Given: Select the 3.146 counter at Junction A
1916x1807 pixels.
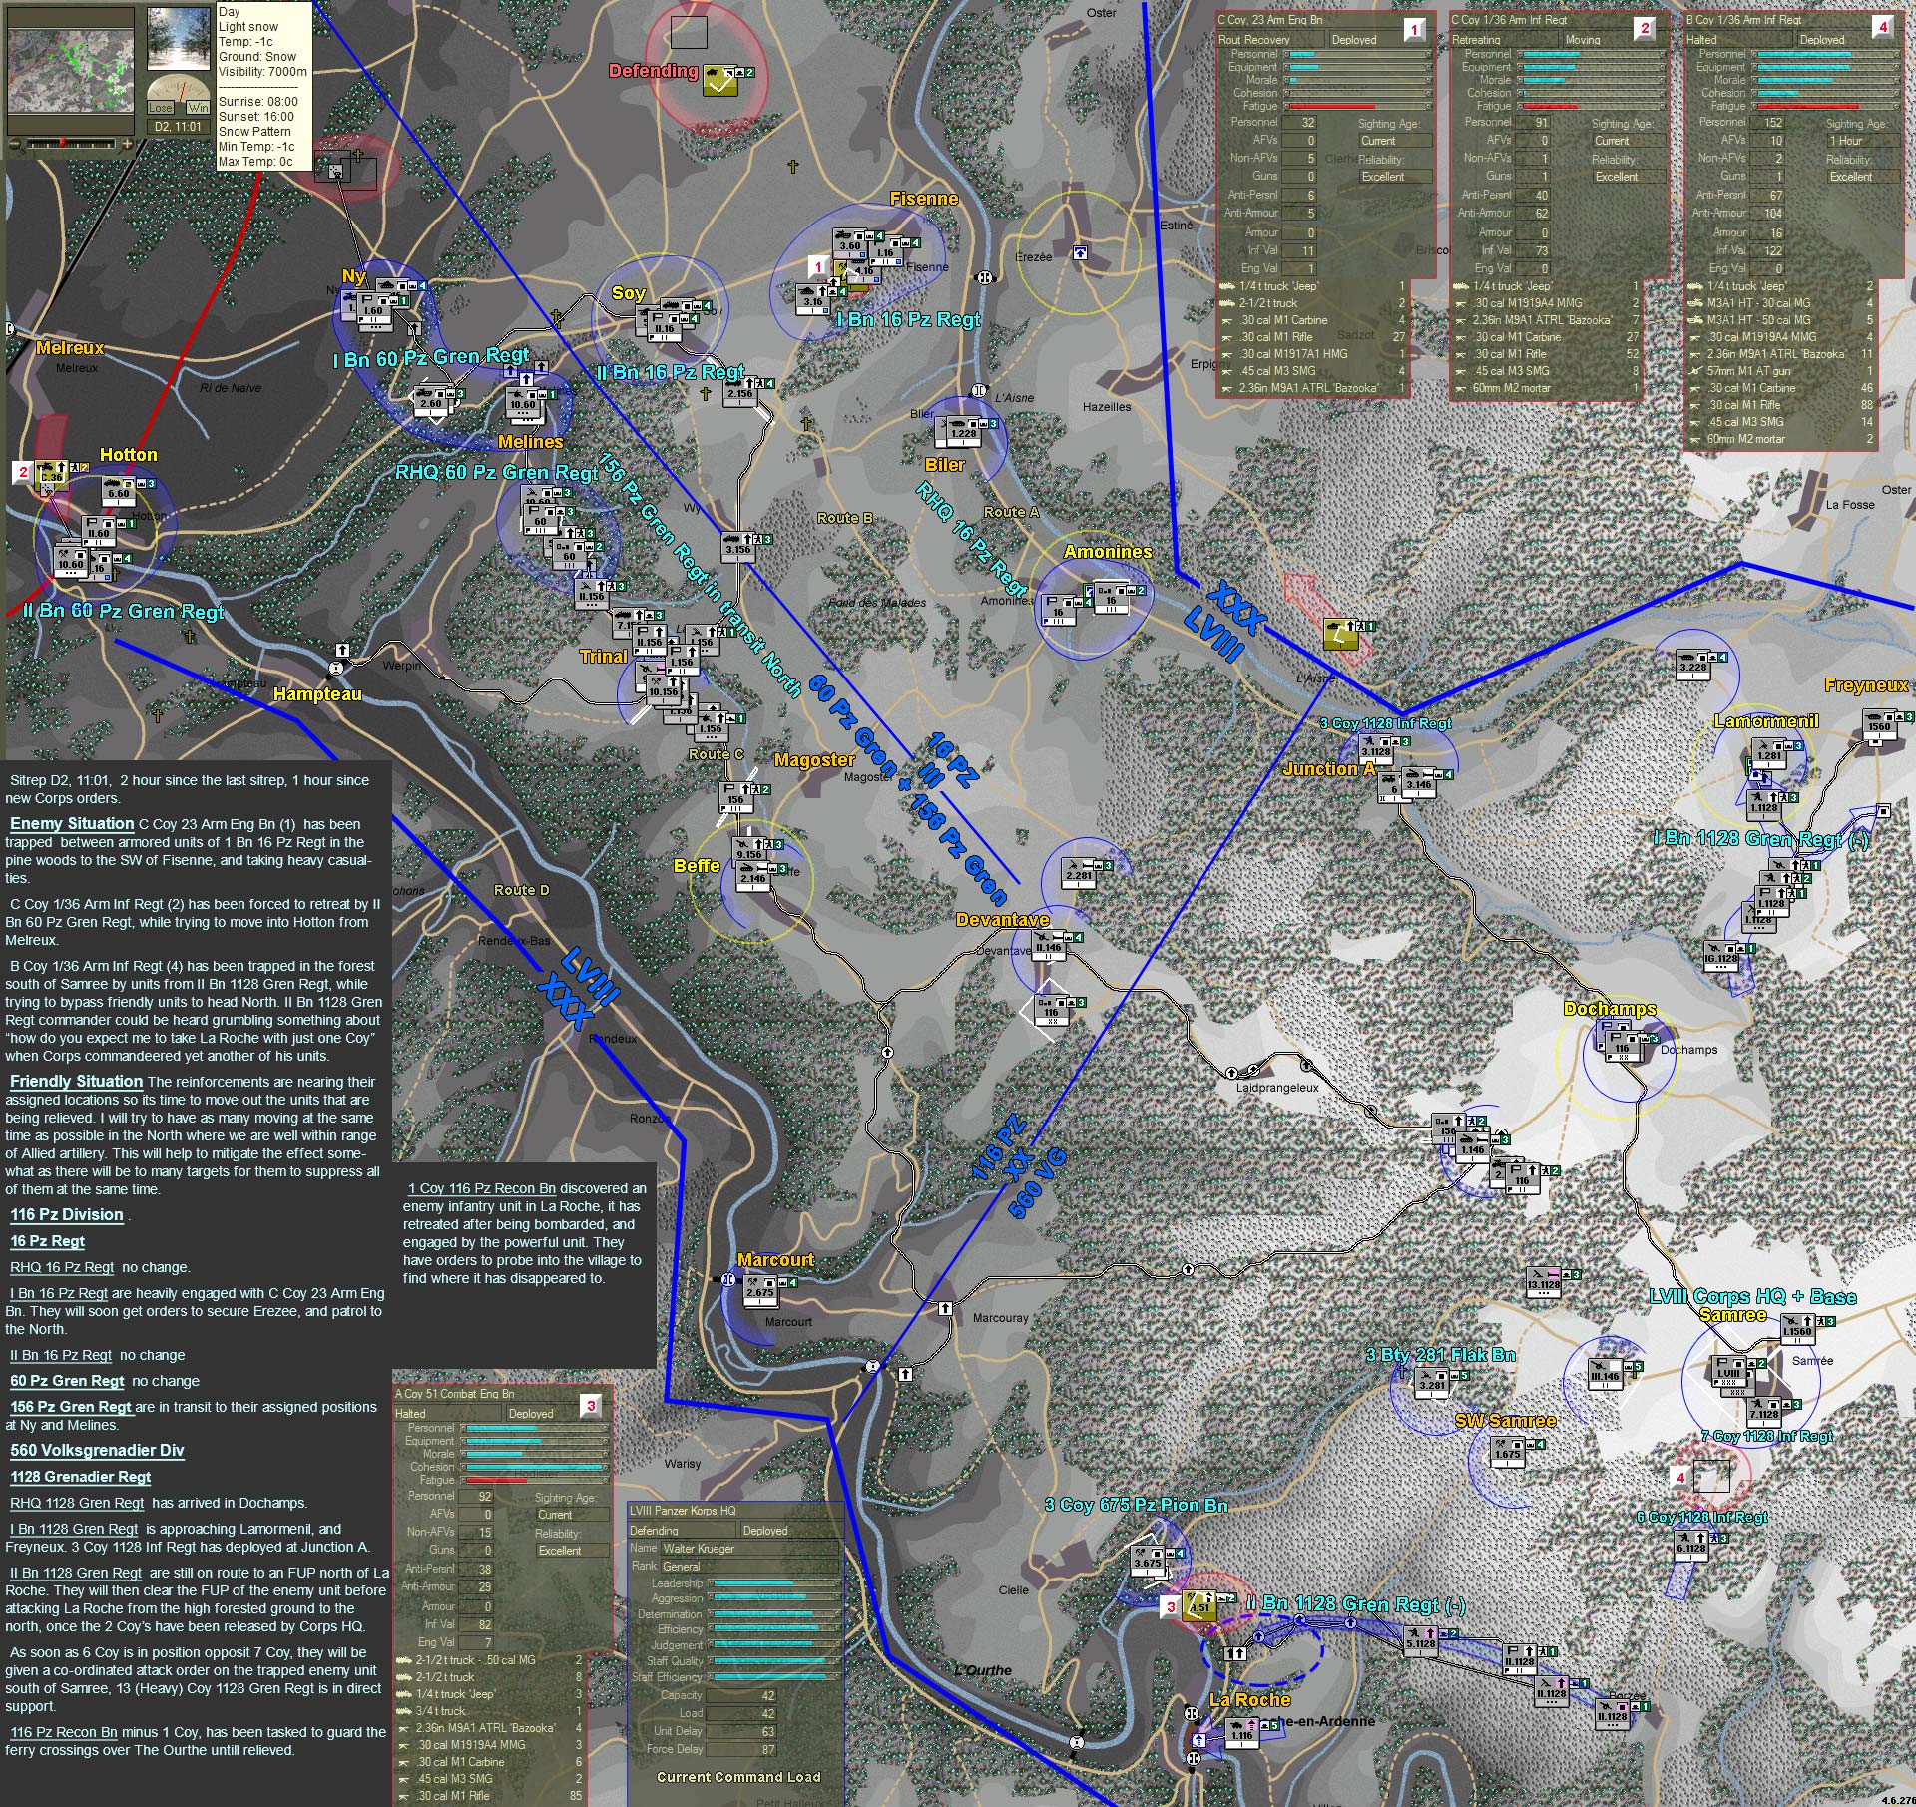Looking at the screenshot, I should click(x=1418, y=783).
